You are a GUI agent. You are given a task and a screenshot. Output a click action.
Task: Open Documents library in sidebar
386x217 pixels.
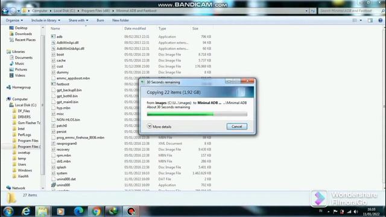[24, 58]
